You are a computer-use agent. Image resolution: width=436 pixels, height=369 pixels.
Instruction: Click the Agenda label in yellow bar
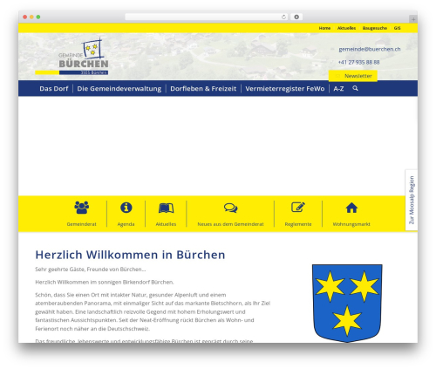pyautogui.click(x=126, y=224)
